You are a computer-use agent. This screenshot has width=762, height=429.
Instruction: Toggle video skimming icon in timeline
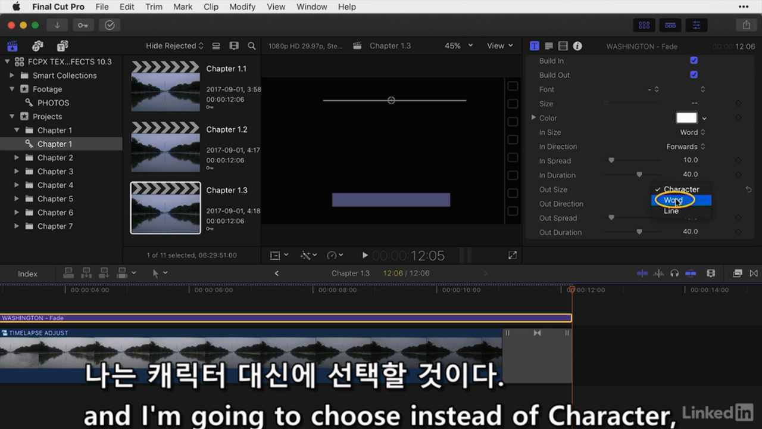pyautogui.click(x=642, y=273)
